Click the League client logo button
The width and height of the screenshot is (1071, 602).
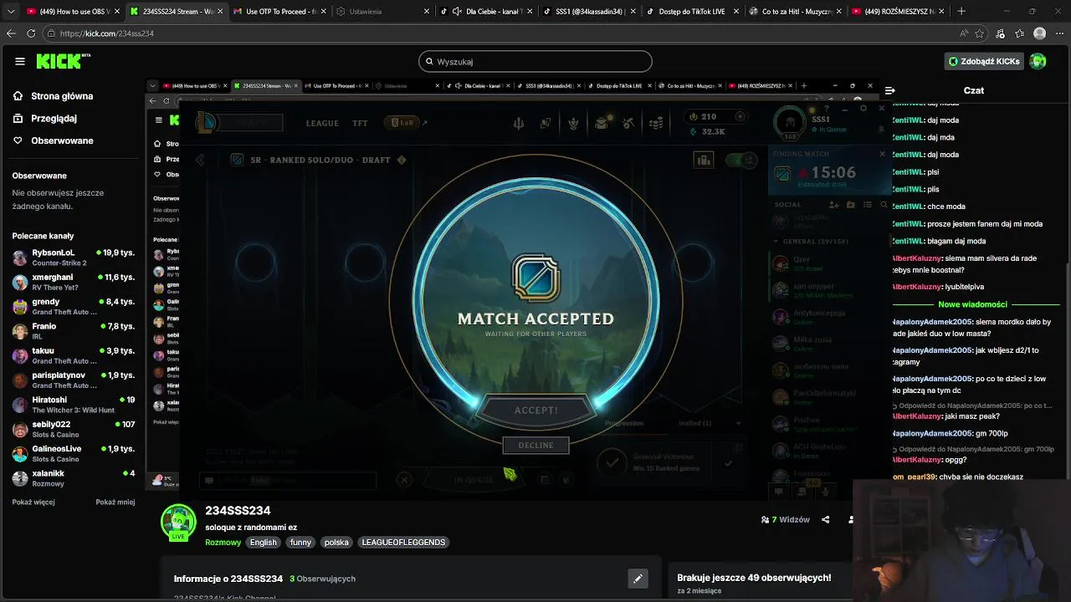click(x=206, y=122)
